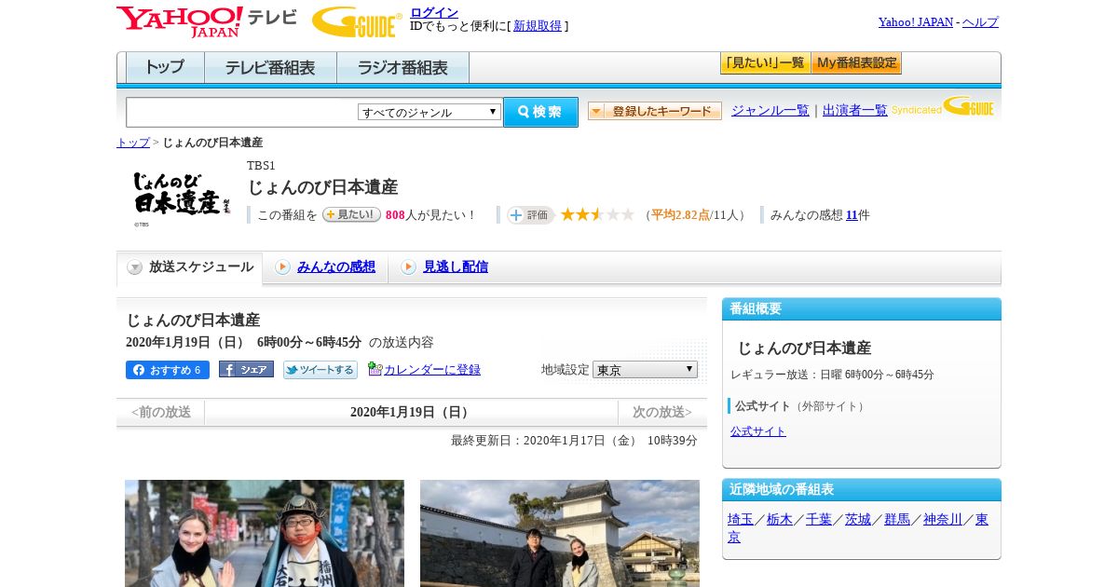Open the Yahoo! JAPAN link at top right
The width and height of the screenshot is (1118, 587).
pos(916,22)
